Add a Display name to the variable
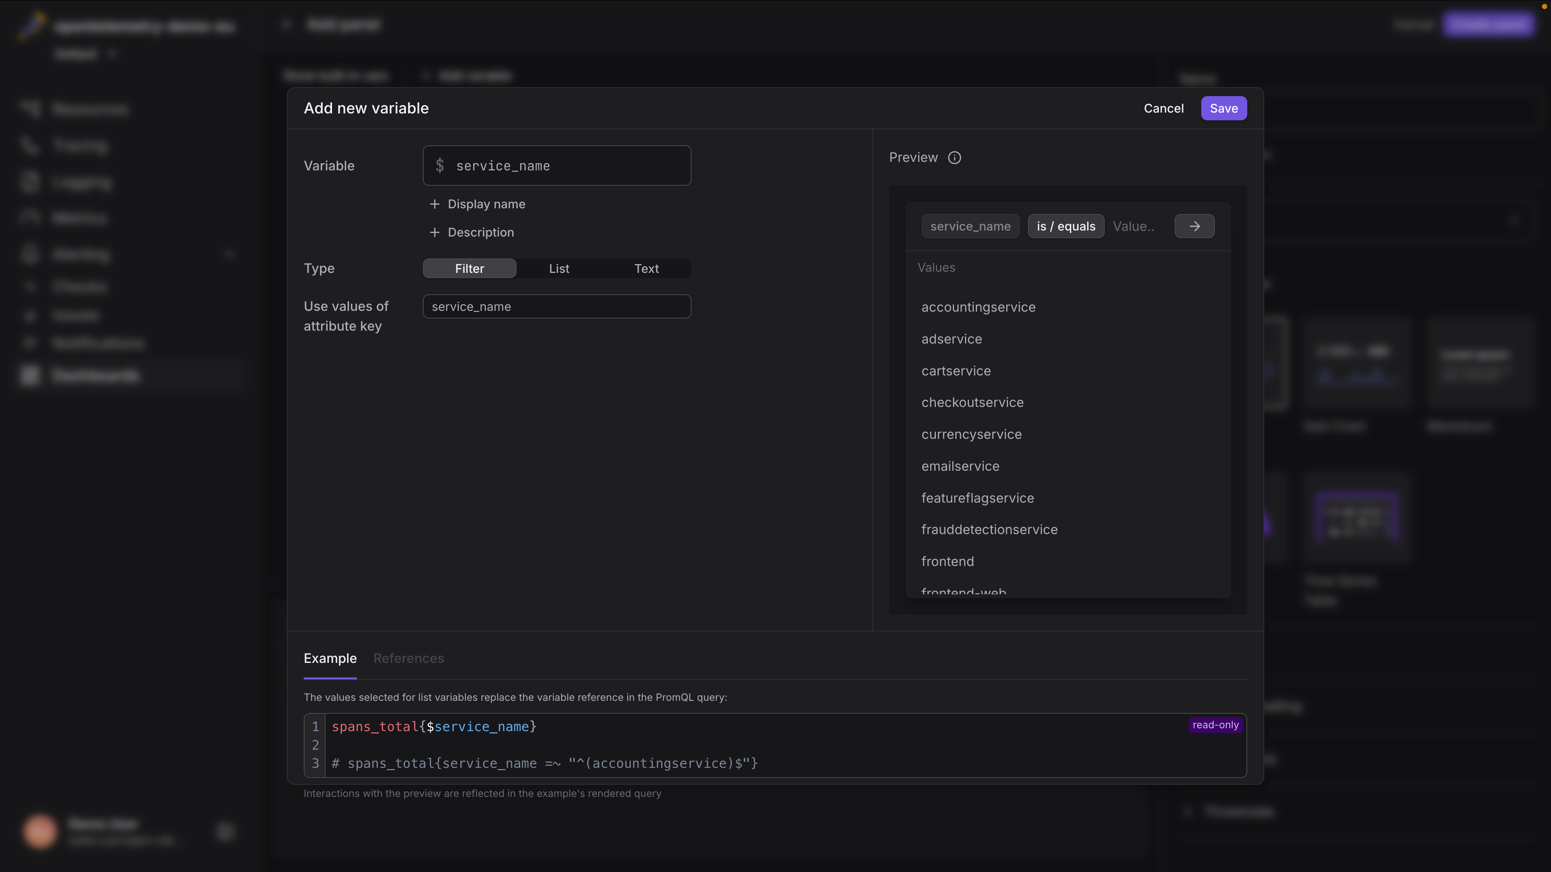The image size is (1551, 872). [477, 204]
